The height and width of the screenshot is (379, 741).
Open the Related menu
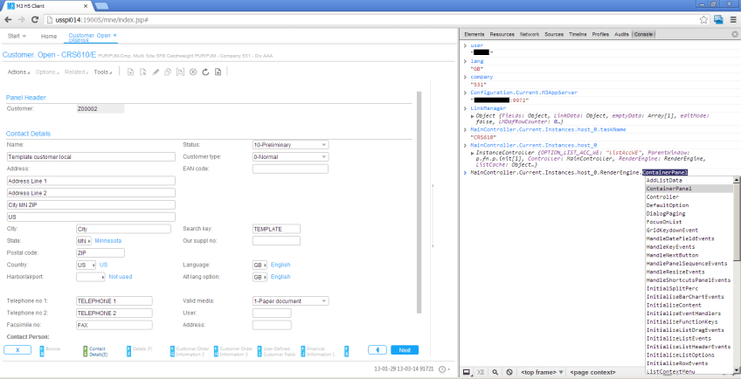pyautogui.click(x=76, y=72)
